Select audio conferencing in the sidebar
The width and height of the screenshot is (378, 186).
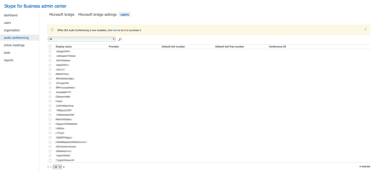point(16,38)
